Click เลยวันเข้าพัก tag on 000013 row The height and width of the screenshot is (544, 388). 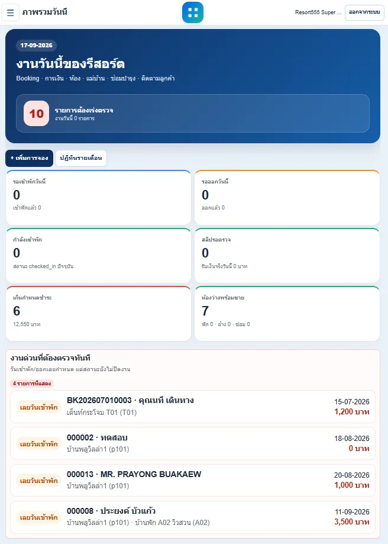[x=39, y=481]
